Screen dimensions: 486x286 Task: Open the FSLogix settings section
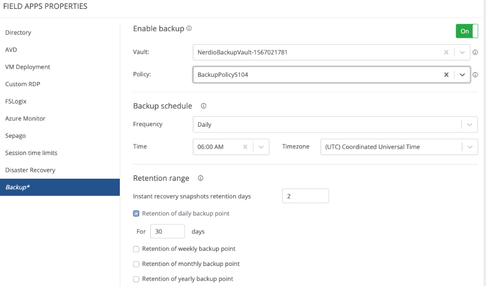[x=15, y=101]
